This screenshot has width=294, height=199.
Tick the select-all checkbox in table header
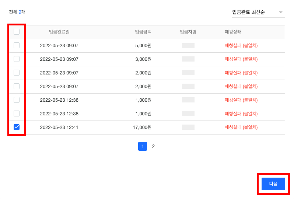pos(17,32)
